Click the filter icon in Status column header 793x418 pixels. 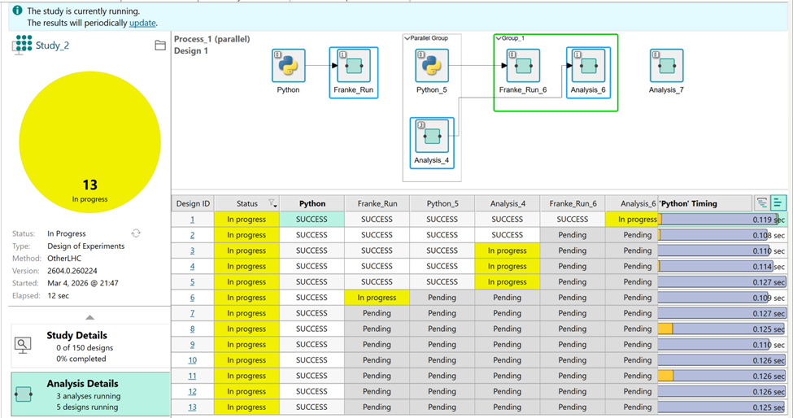click(272, 203)
